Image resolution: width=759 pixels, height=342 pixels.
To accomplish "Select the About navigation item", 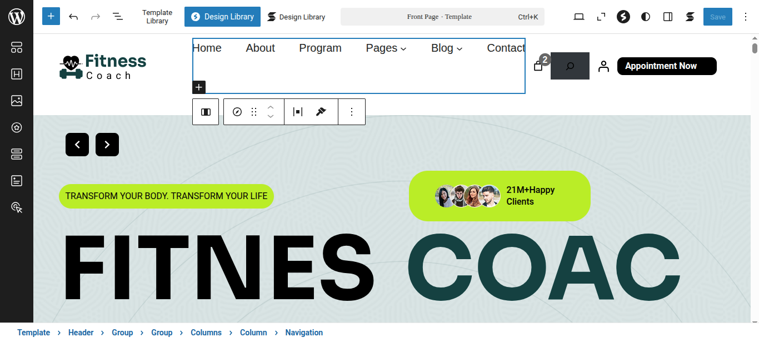I will tap(260, 48).
